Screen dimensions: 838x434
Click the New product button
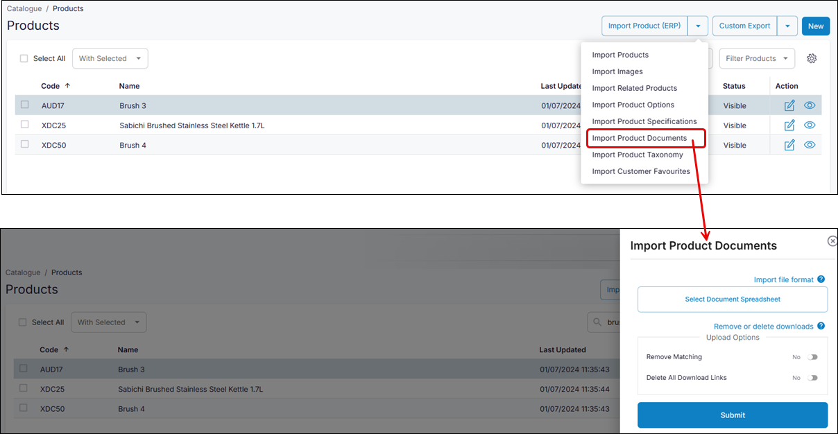(x=816, y=26)
